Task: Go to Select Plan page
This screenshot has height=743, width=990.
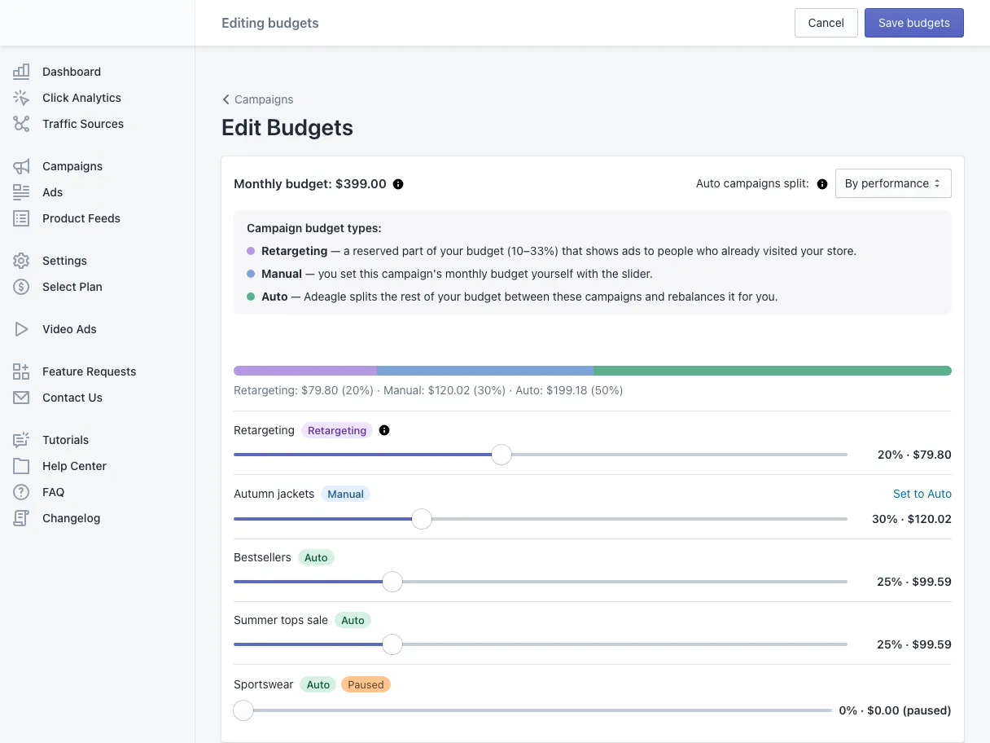Action: [x=71, y=287]
